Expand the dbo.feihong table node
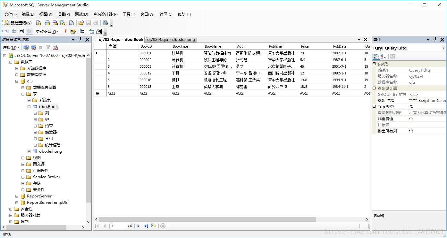The height and width of the screenshot is (238, 447). (x=29, y=151)
